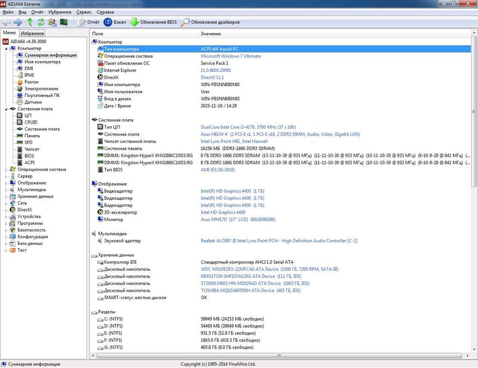
Task: Click the horizontal scrollbar left arrow
Action: click(93, 355)
